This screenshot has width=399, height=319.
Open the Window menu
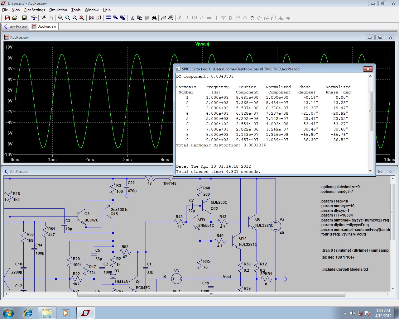click(x=92, y=10)
